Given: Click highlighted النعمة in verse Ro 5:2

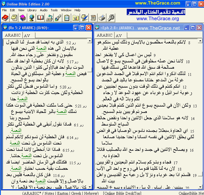Looking at the screenshot, I should coord(41,48).
